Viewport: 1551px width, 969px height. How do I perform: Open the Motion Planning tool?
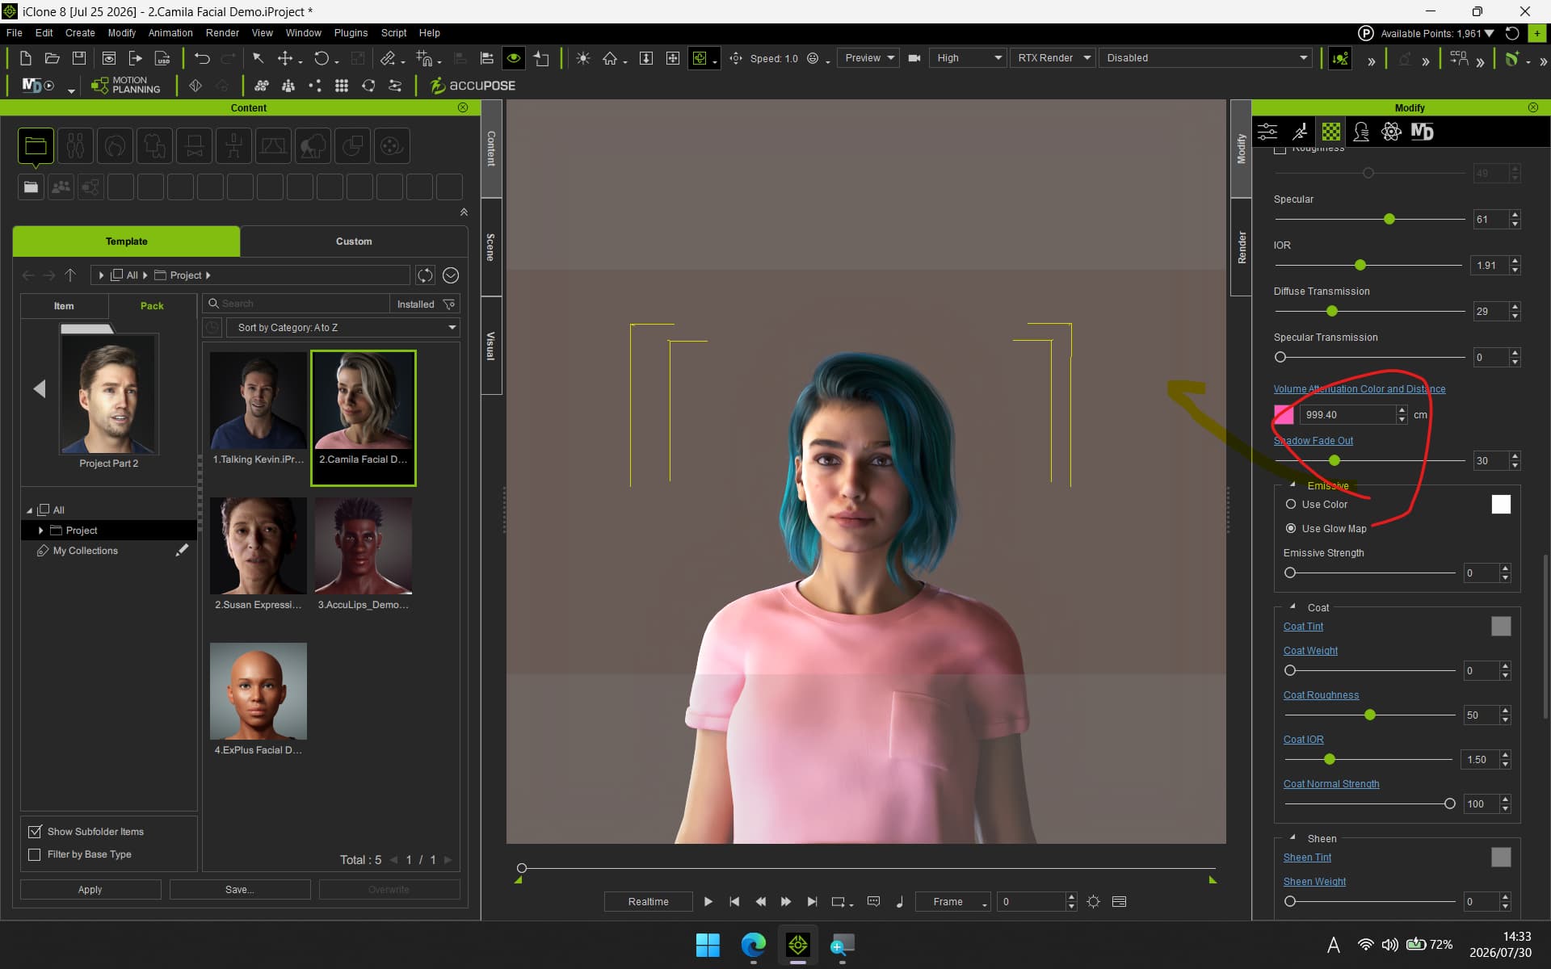[126, 85]
